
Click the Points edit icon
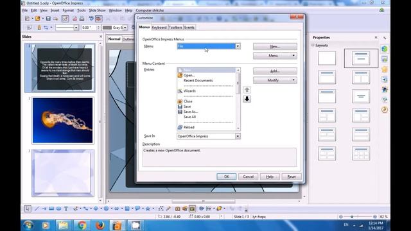click(x=161, y=209)
